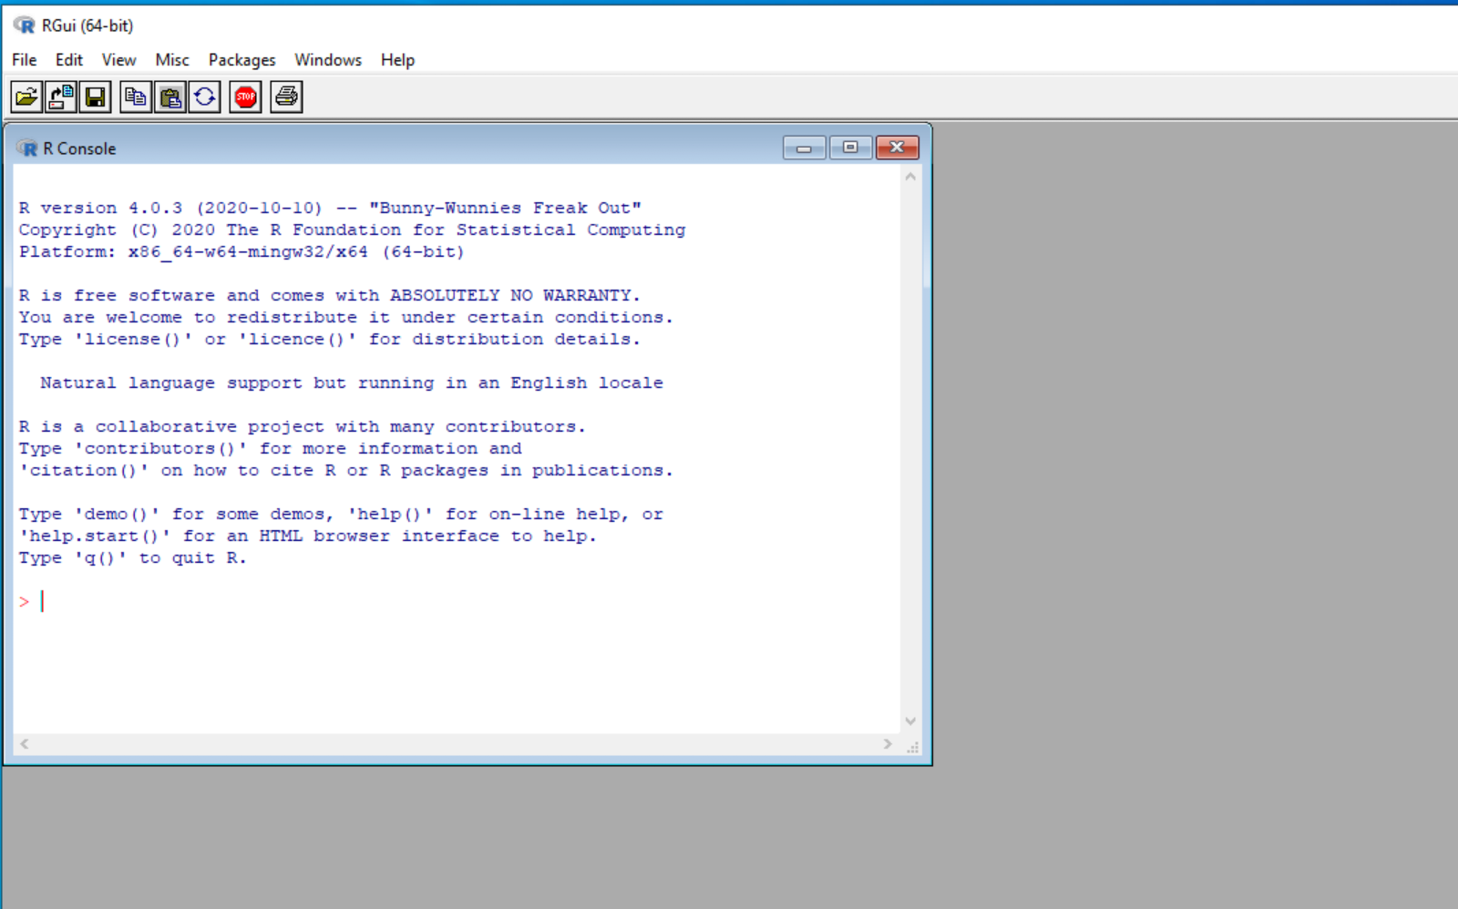The image size is (1458, 909).
Task: Open the Edit menu
Action: tap(69, 60)
